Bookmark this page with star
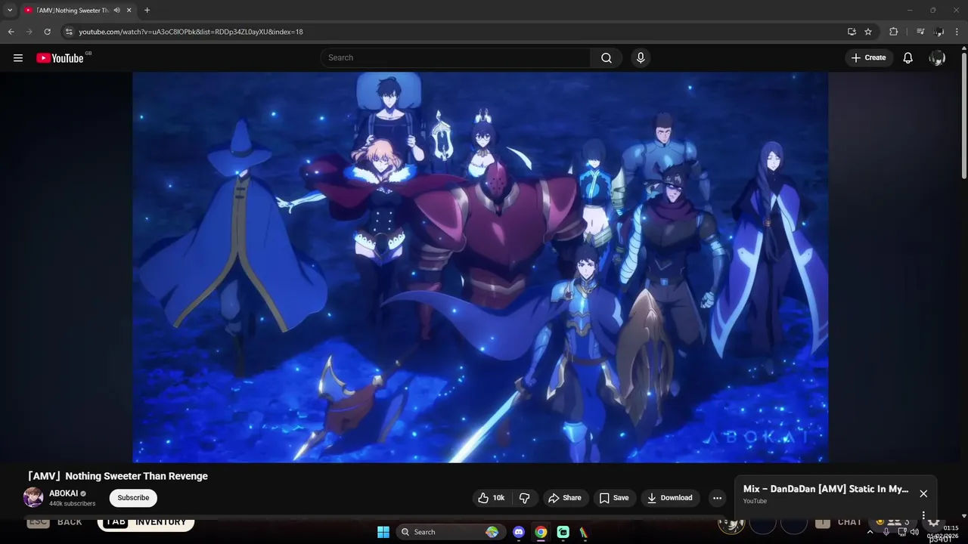 point(868,32)
